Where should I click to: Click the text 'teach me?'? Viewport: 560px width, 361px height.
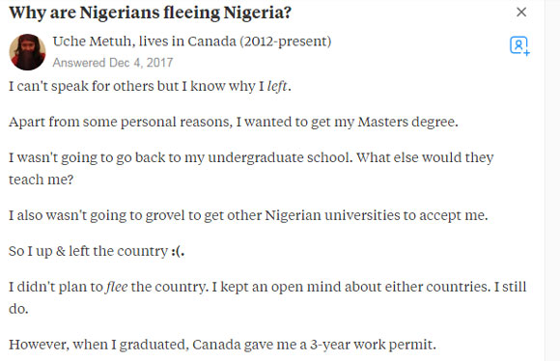click(42, 180)
